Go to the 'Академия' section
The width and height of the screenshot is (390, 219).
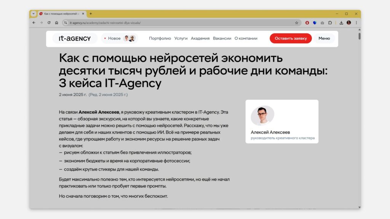pos(200,38)
